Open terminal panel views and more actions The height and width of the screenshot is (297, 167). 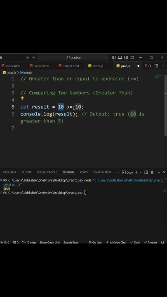pos(158,172)
